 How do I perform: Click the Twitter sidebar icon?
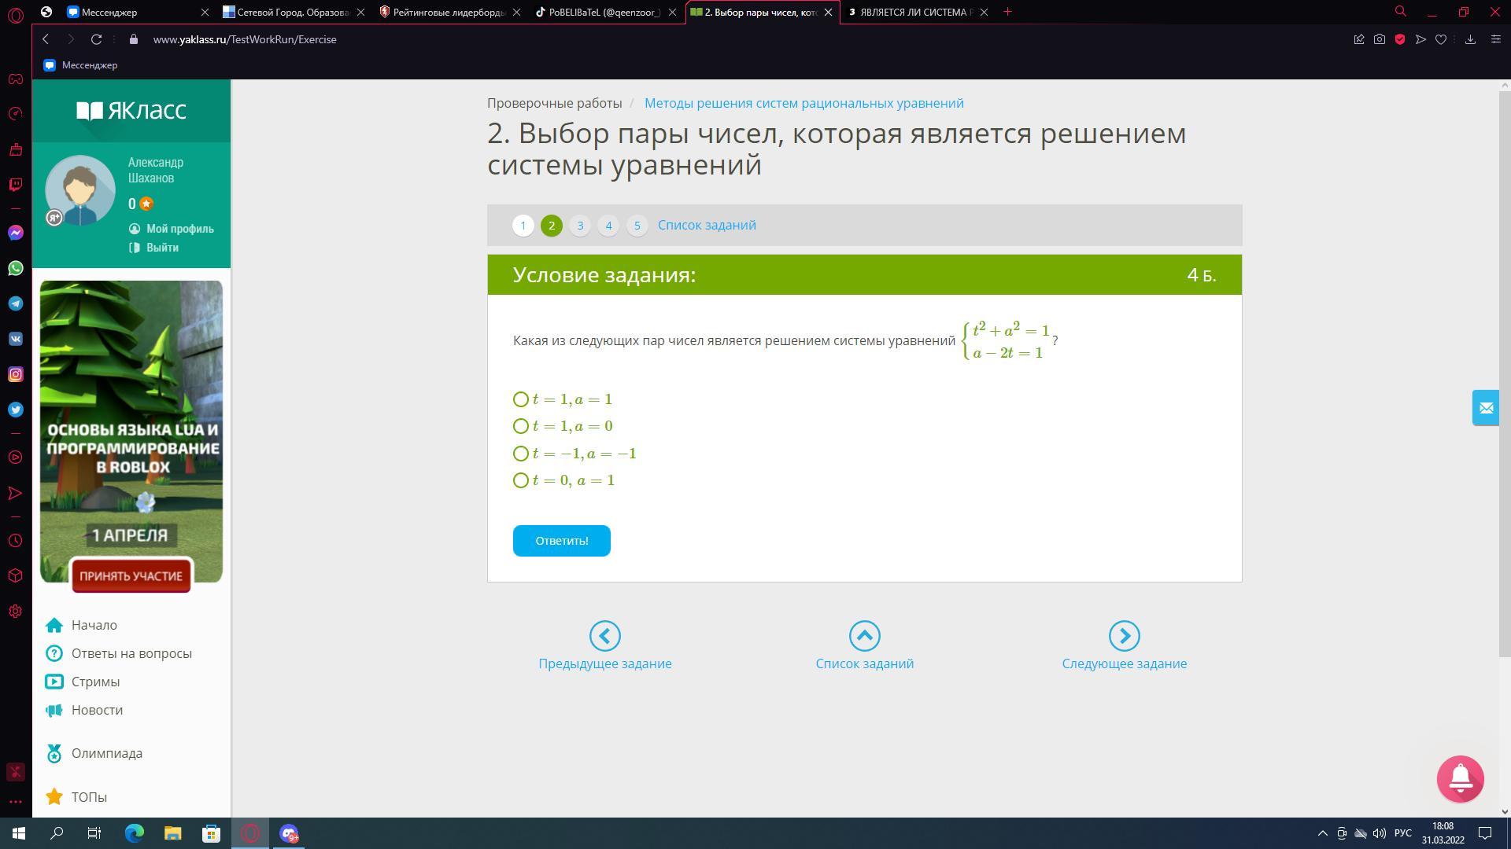click(x=15, y=410)
